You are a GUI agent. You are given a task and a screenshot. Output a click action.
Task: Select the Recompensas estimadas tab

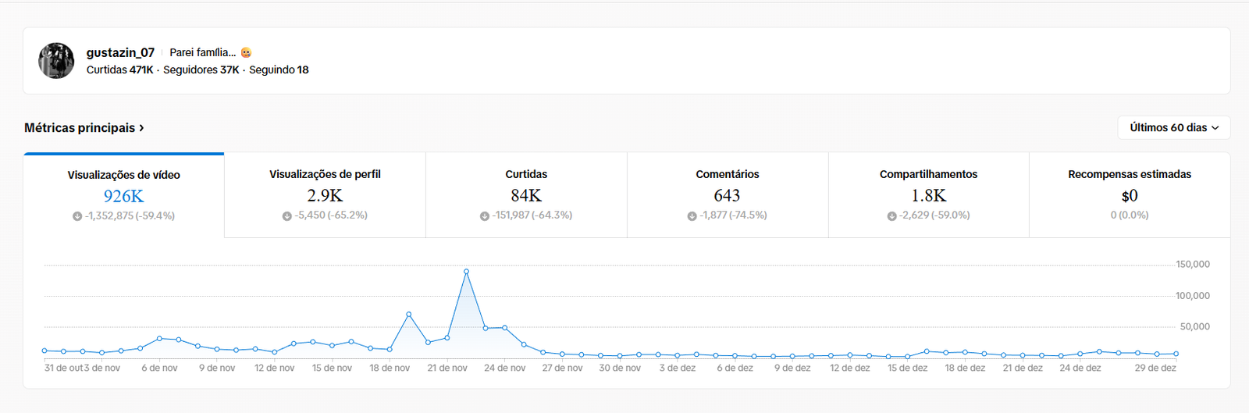pos(1130,195)
